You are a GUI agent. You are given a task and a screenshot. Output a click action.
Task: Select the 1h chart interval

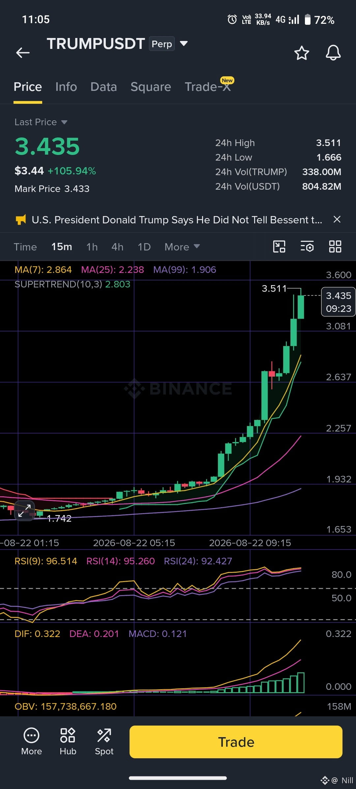92,247
